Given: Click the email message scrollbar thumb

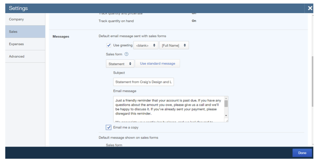Looking at the screenshot, I should 226,104.
